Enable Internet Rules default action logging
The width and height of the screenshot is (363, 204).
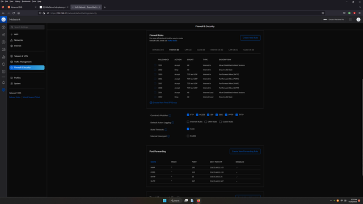coord(188,122)
